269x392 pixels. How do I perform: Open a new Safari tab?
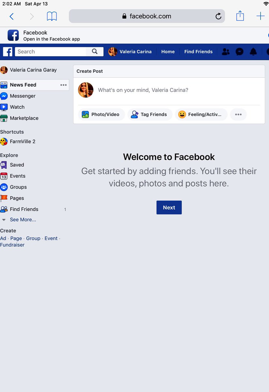click(261, 16)
